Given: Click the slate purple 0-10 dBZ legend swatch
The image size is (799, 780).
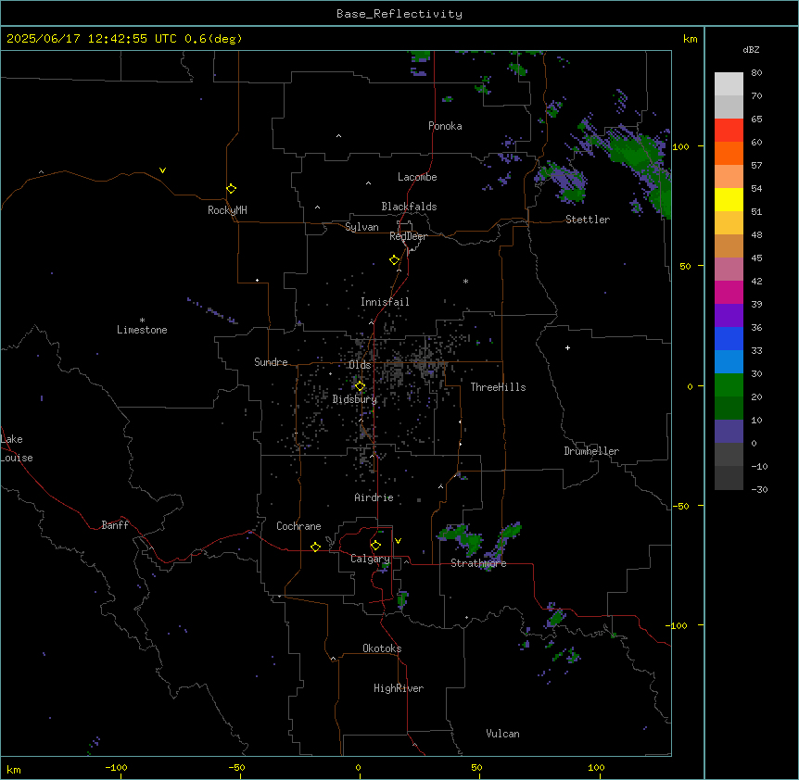Looking at the screenshot, I should (729, 432).
